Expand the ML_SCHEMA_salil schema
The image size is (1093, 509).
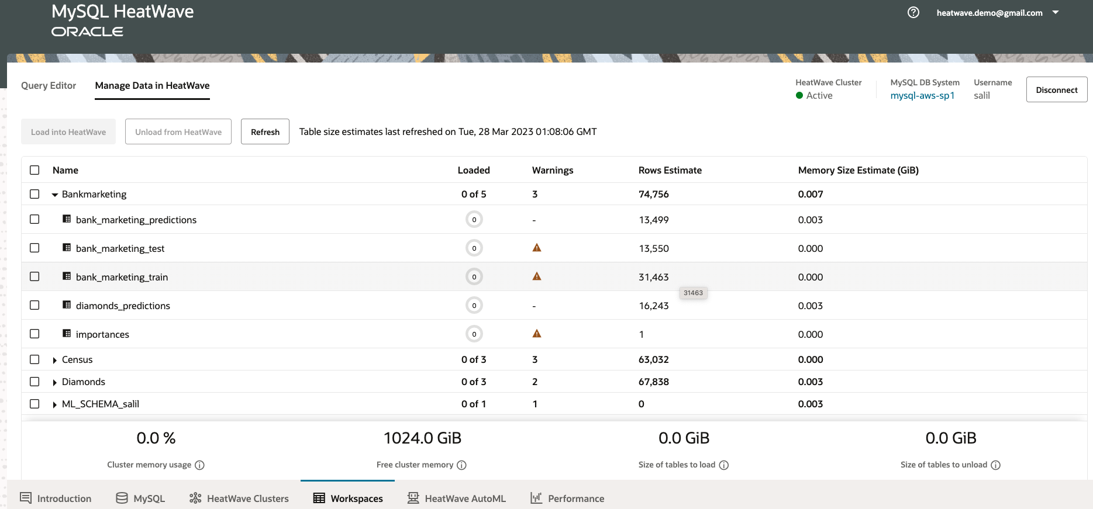(55, 404)
